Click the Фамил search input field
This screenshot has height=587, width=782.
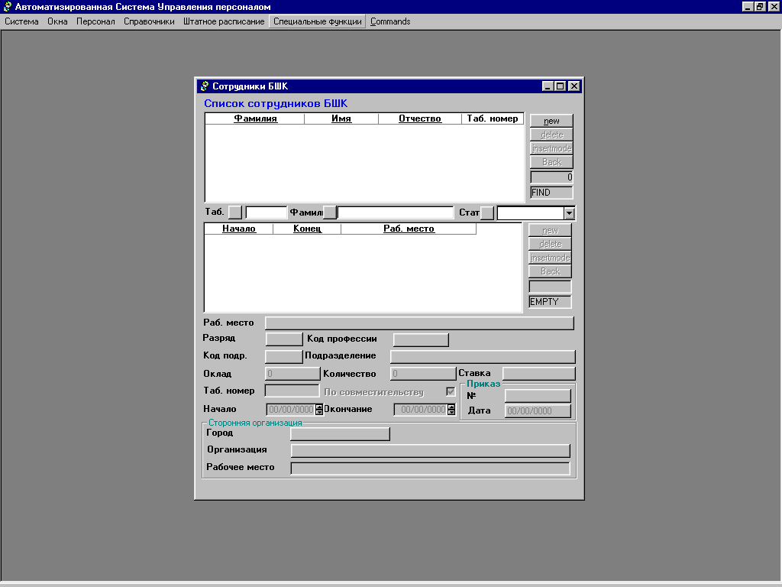(x=396, y=212)
